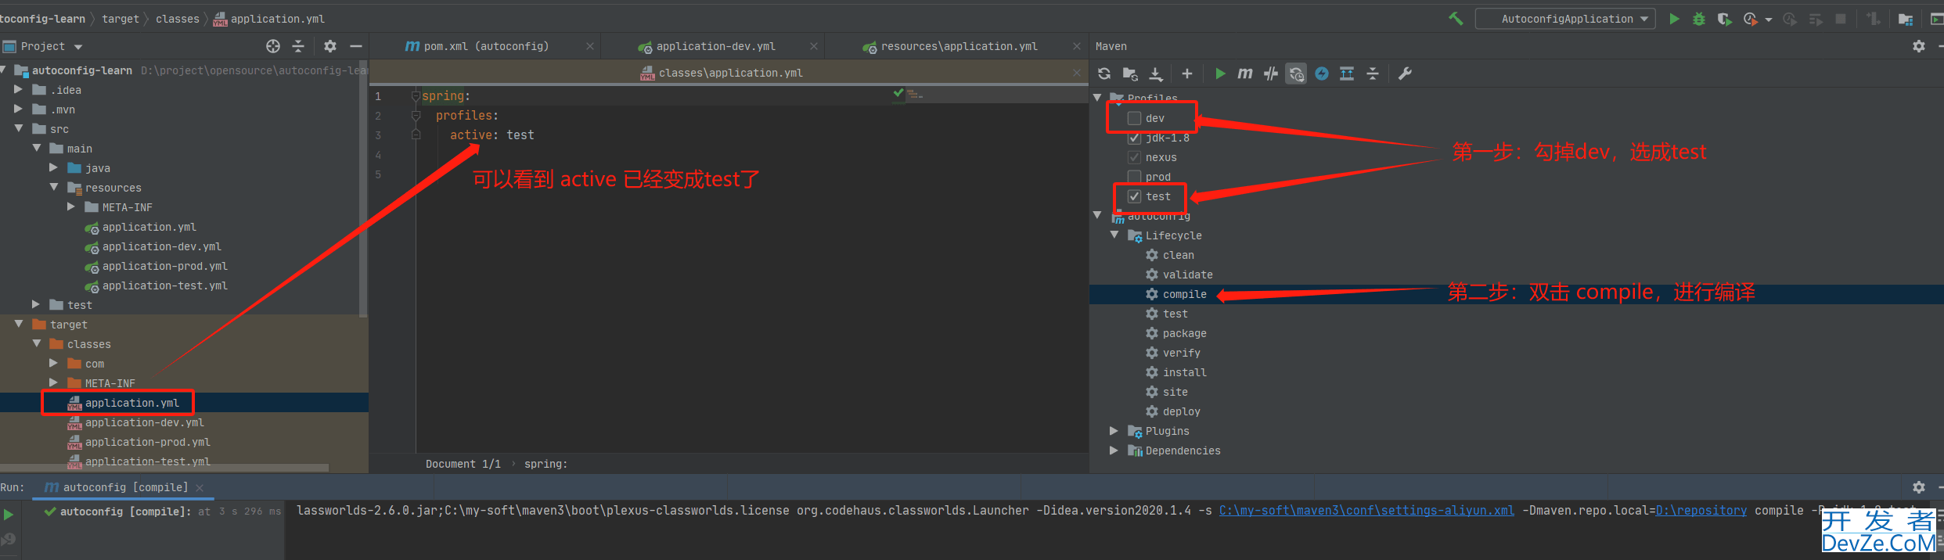The height and width of the screenshot is (560, 1944).
Task: Run AutoconfigApplication with the green play button
Action: click(x=1674, y=19)
